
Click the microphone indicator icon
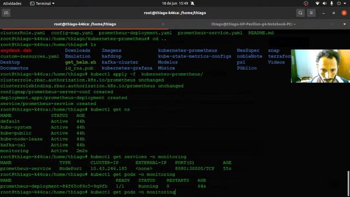(x=332, y=4)
